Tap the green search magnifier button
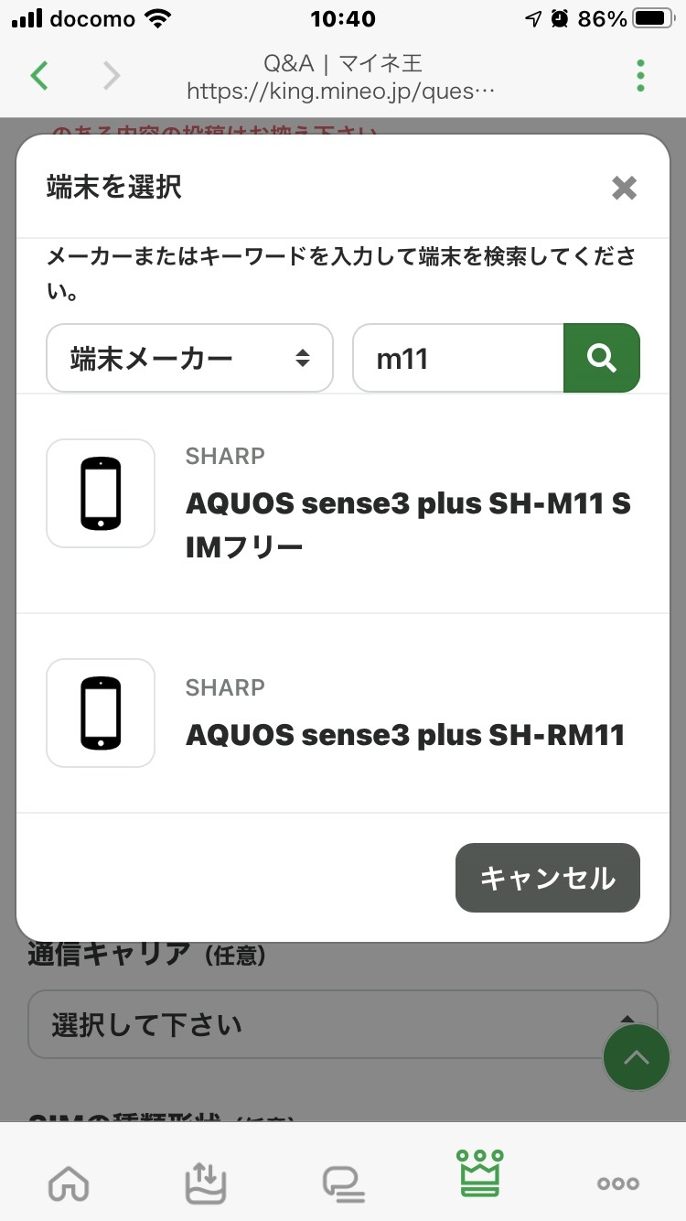 click(601, 358)
